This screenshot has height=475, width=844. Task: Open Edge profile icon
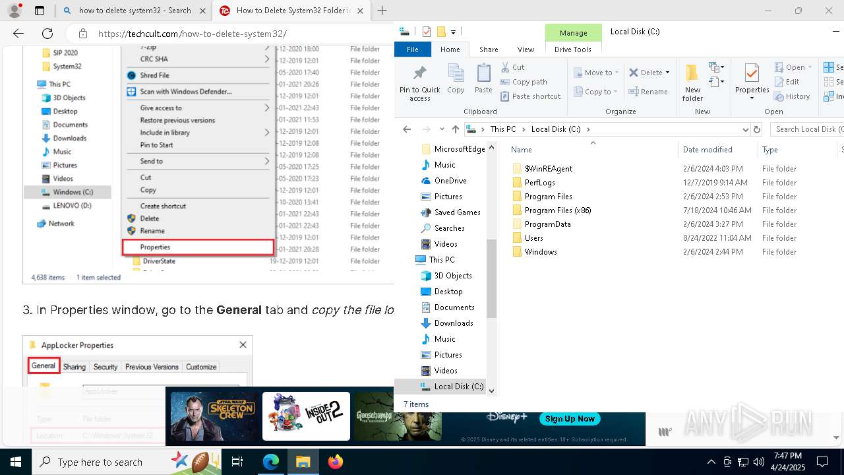15,11
